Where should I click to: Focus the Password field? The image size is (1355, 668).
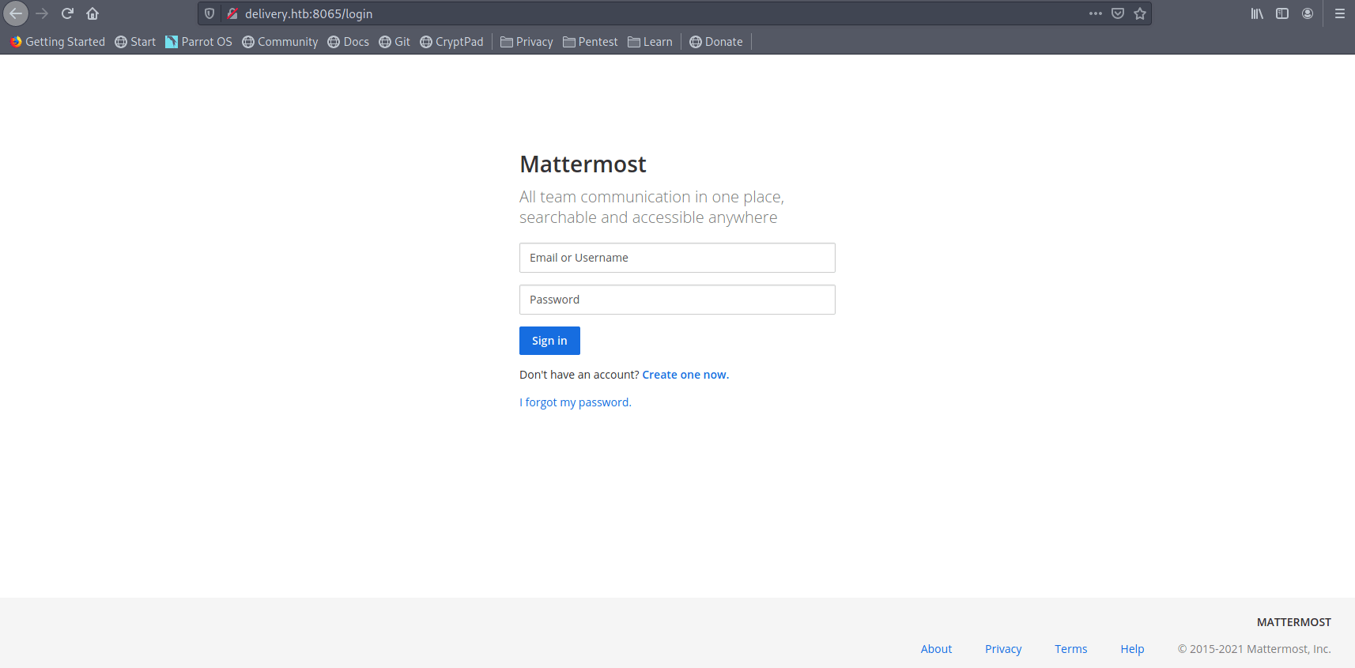click(x=677, y=300)
